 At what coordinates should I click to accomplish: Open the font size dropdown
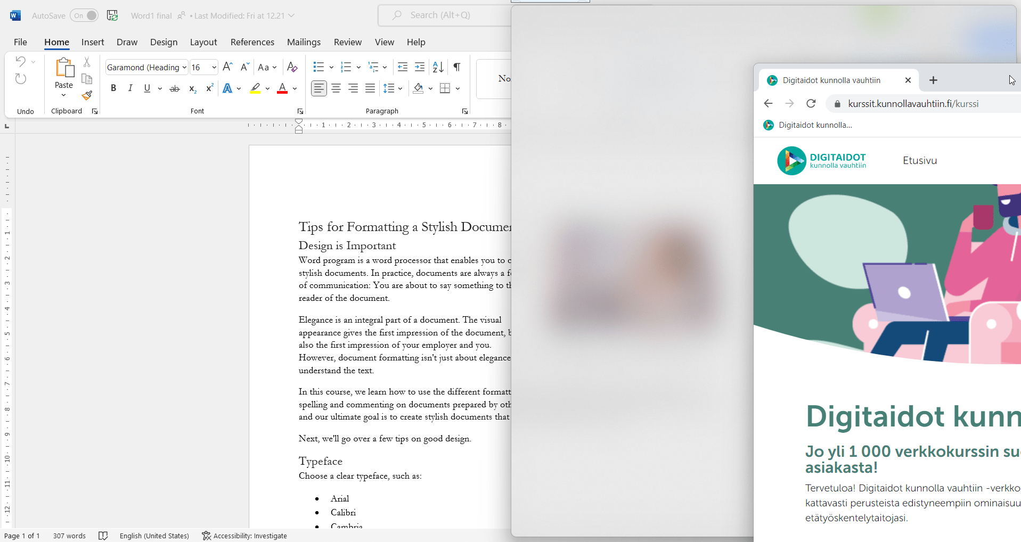tap(214, 67)
